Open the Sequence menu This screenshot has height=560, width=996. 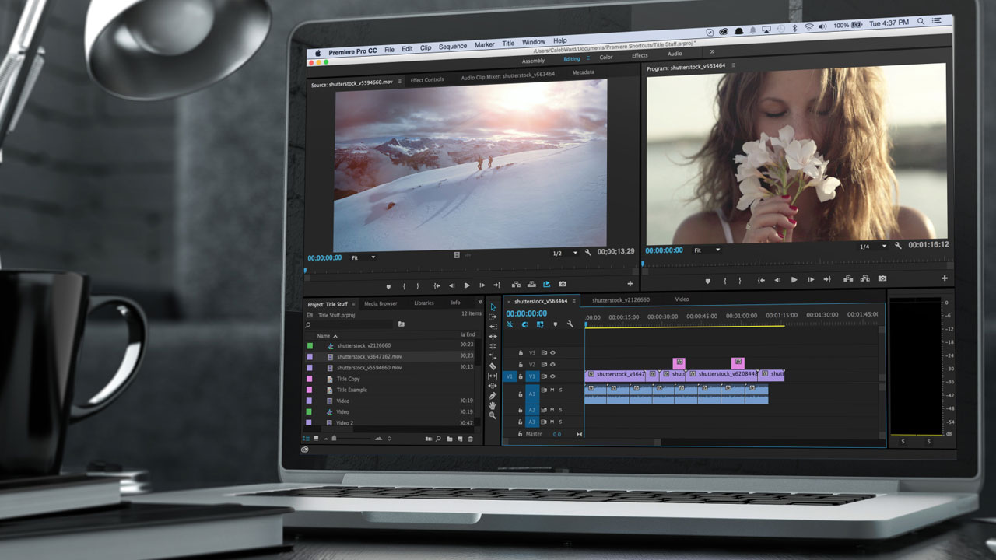tap(452, 46)
